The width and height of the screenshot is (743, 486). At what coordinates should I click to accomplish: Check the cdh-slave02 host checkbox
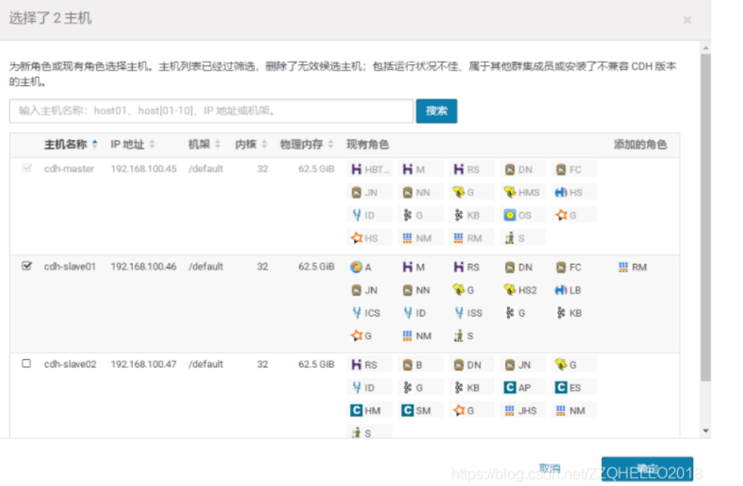point(27,364)
